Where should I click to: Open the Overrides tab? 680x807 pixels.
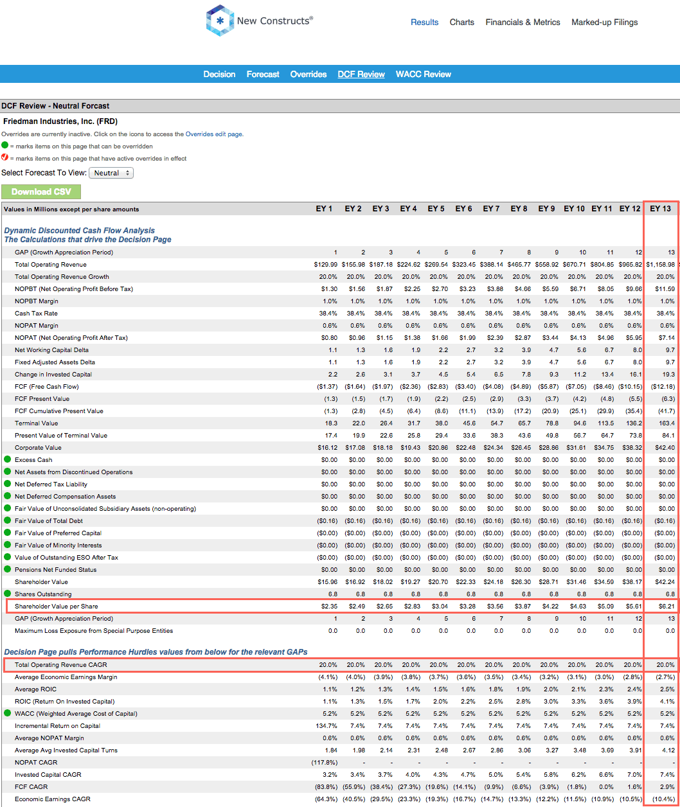pyautogui.click(x=308, y=74)
